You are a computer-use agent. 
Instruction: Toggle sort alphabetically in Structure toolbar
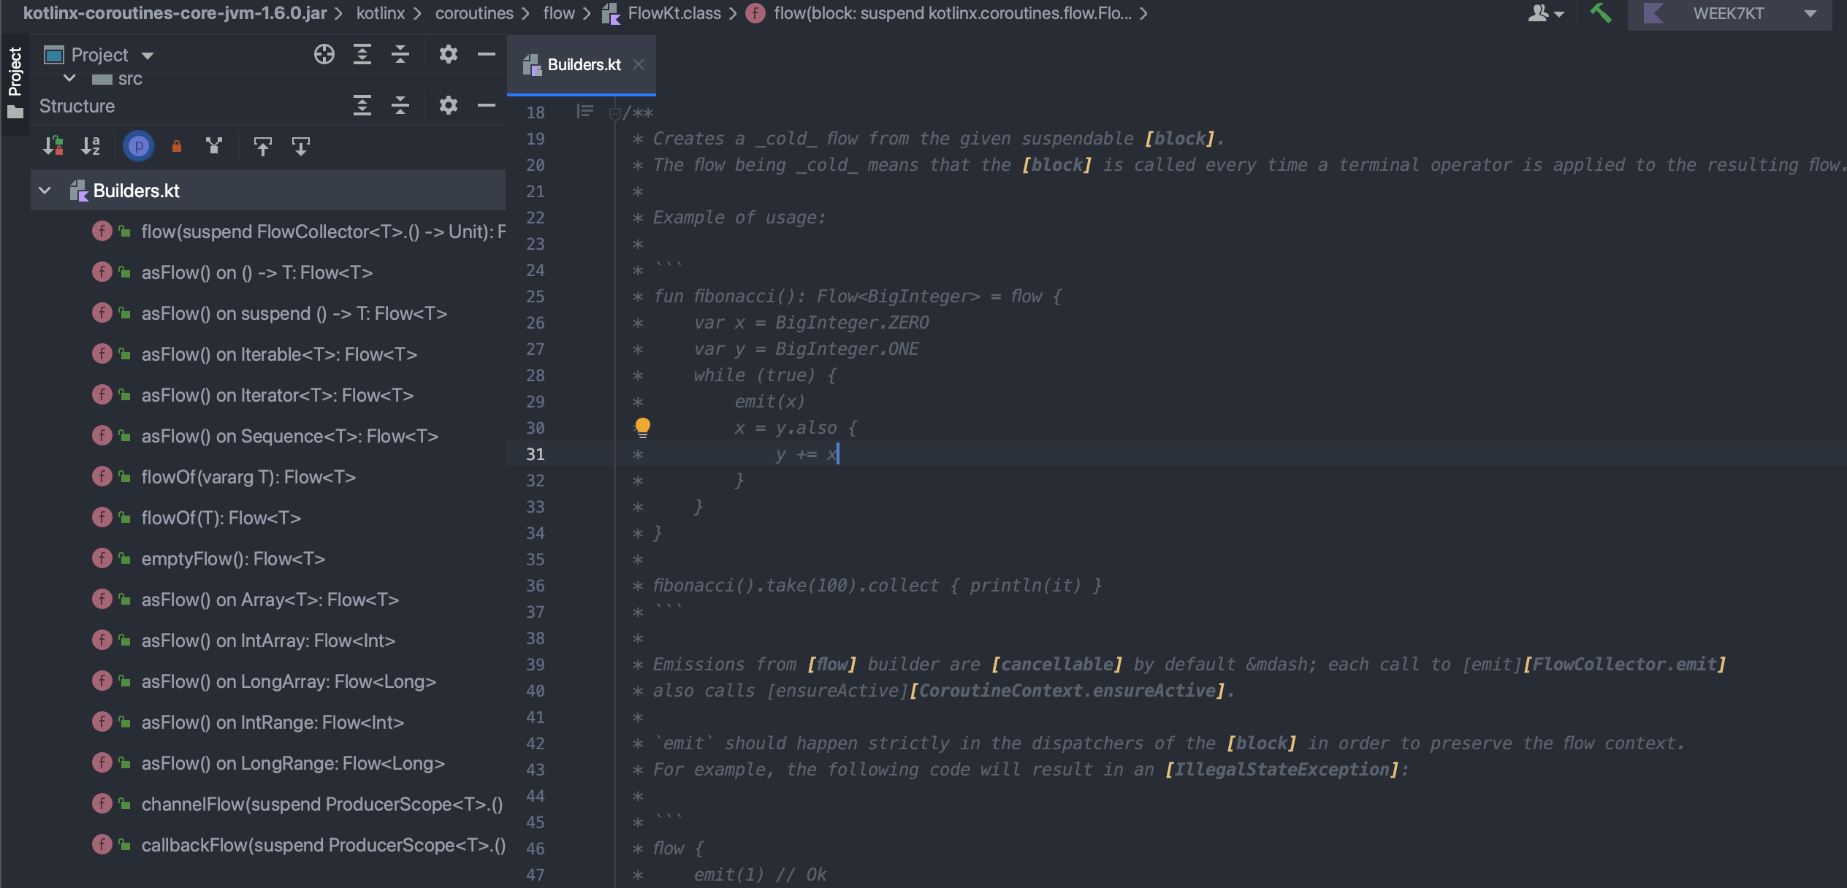point(91,147)
